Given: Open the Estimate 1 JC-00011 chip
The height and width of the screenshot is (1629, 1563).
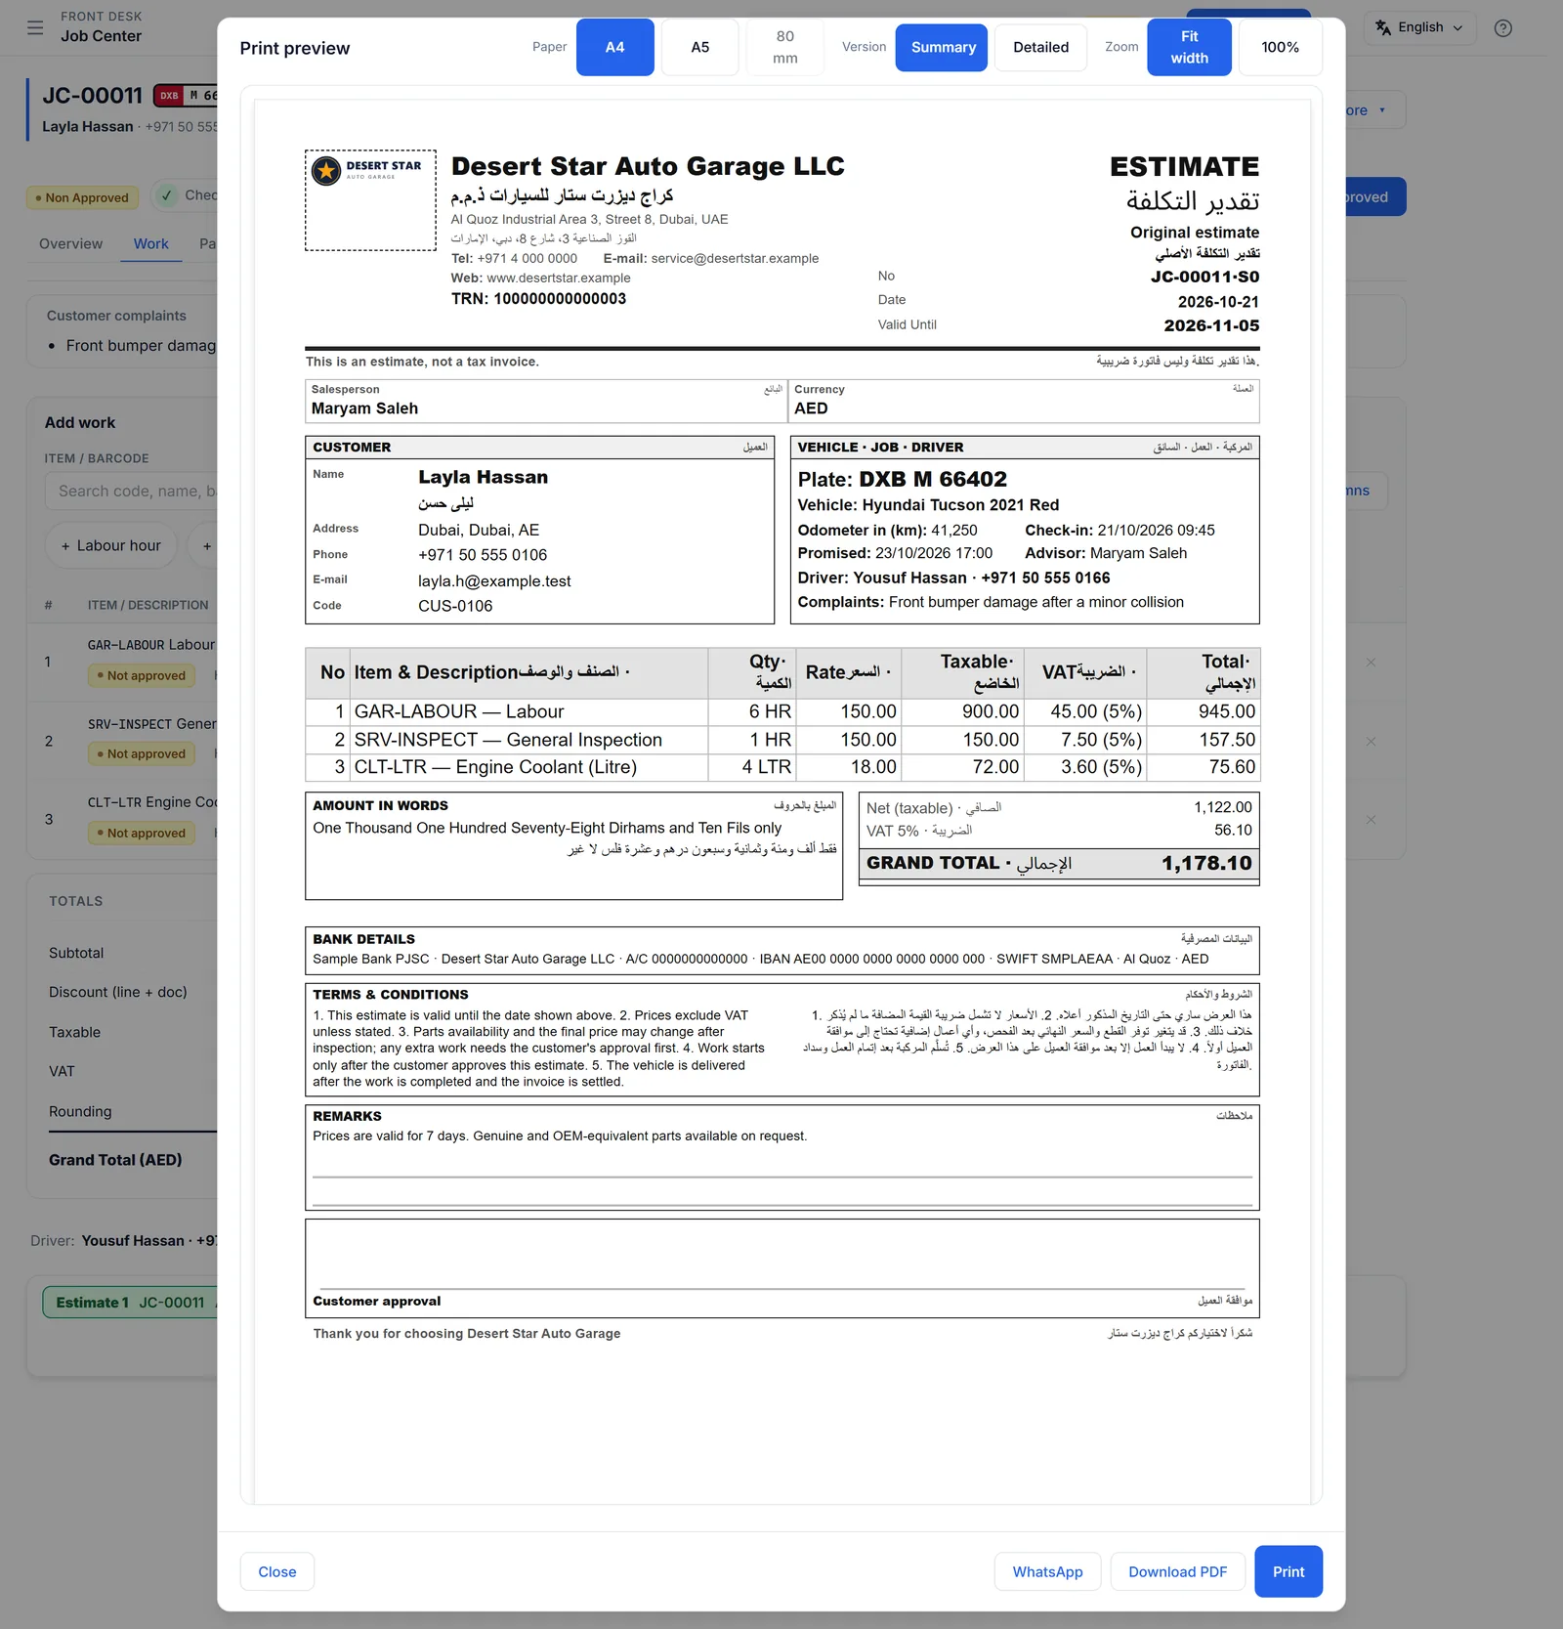Looking at the screenshot, I should pyautogui.click(x=130, y=1302).
